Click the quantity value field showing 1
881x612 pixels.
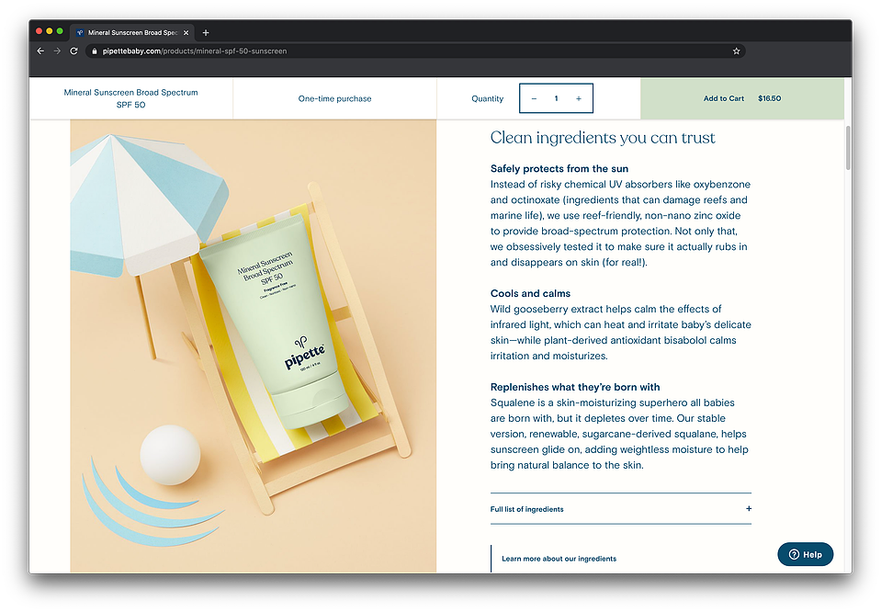coord(556,98)
